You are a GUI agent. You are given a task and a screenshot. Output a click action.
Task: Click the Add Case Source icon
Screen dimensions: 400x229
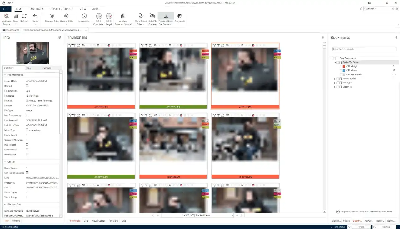pos(6,16)
